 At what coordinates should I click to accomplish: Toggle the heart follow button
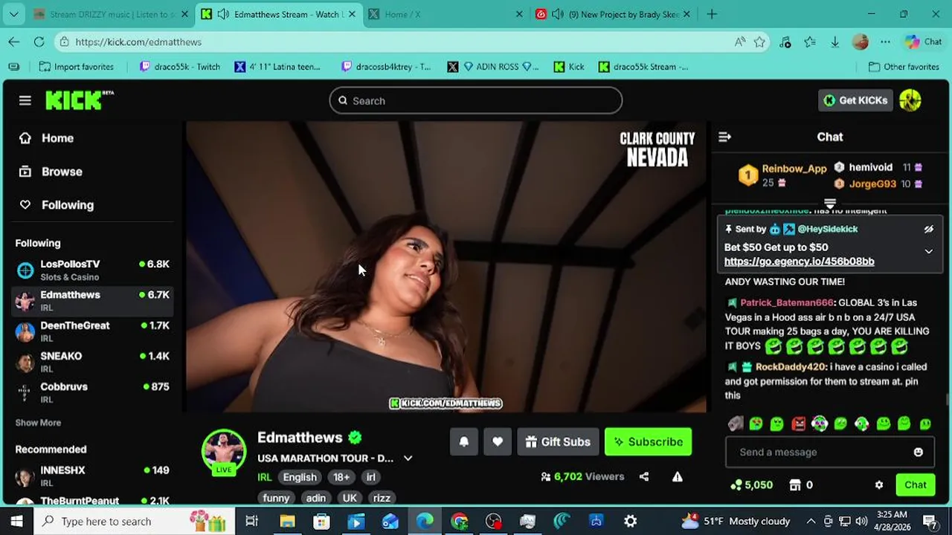pyautogui.click(x=498, y=441)
